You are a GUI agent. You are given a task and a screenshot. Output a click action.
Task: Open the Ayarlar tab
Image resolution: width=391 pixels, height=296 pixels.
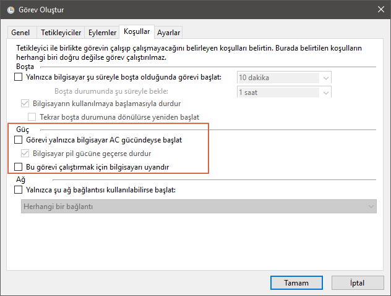(x=168, y=33)
